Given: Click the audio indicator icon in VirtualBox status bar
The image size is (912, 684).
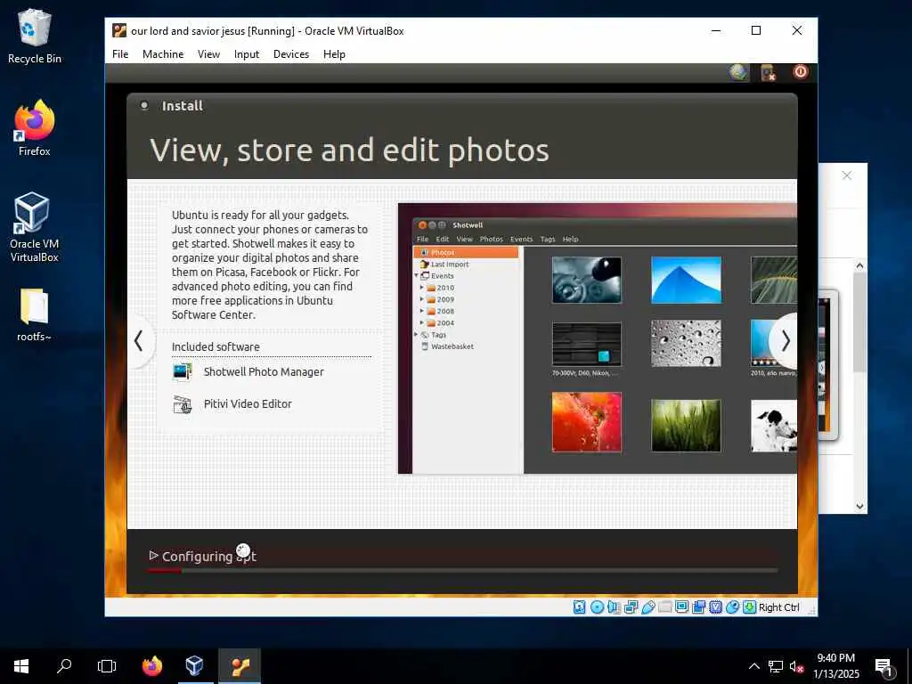Looking at the screenshot, I should click(x=615, y=607).
